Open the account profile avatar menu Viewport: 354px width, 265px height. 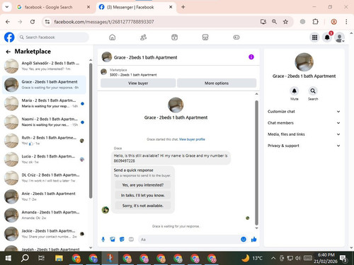[340, 37]
